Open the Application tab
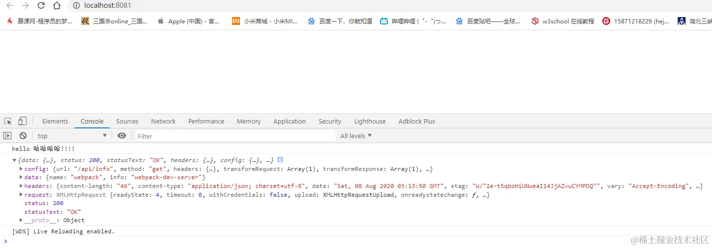This screenshot has height=248, width=712. click(x=289, y=121)
